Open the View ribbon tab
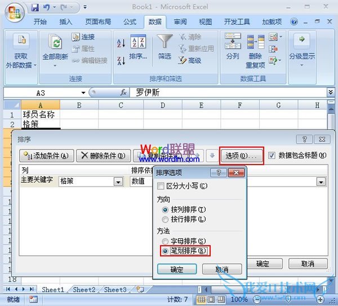The image size is (338, 306). pos(205,22)
